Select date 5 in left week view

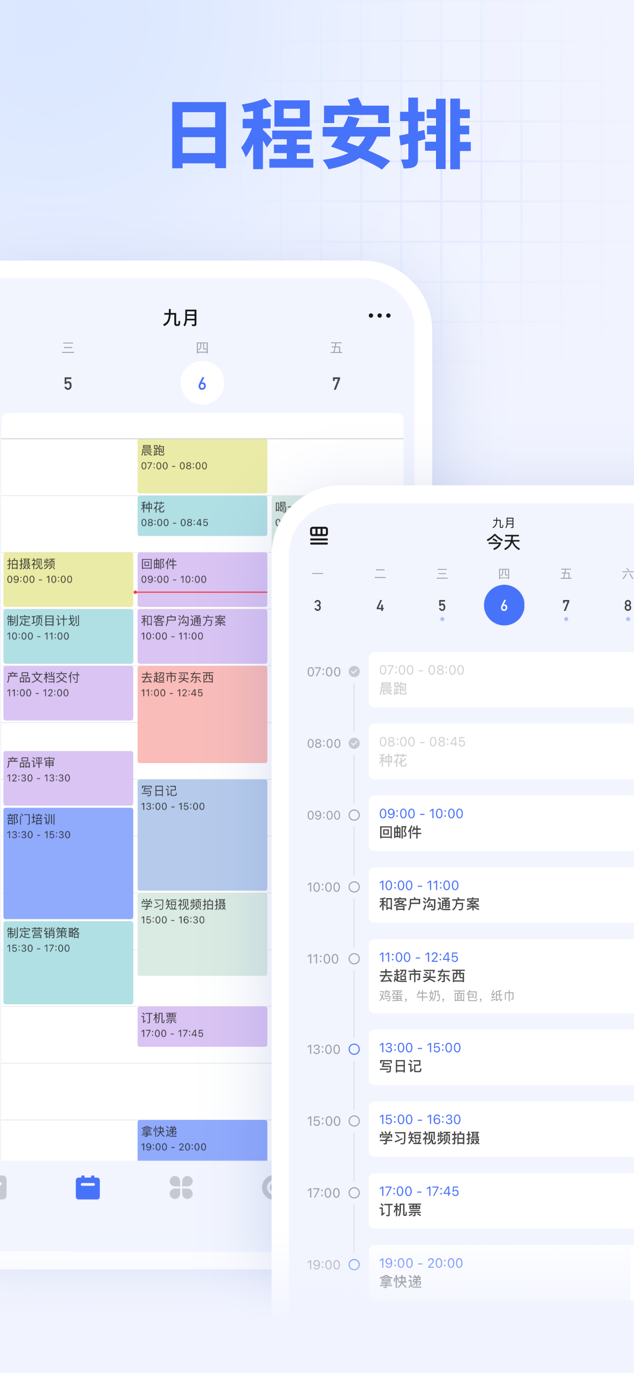pyautogui.click(x=68, y=384)
